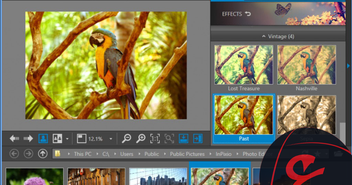Click the folder icon in address bar

58,154
